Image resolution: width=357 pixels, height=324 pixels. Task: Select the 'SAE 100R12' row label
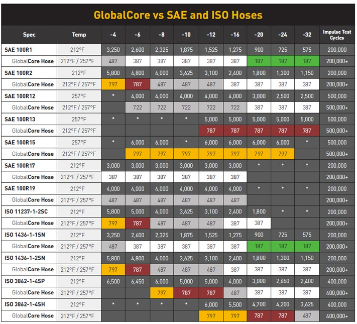pyautogui.click(x=20, y=96)
